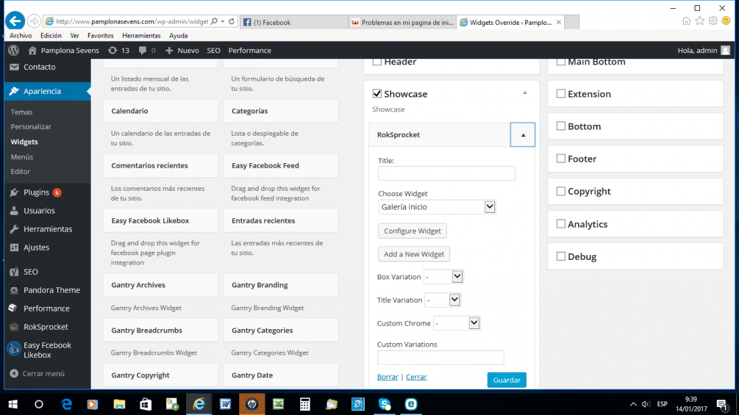Image resolution: width=739 pixels, height=415 pixels.
Task: Collapse the Showcase section arrow
Action: click(525, 93)
